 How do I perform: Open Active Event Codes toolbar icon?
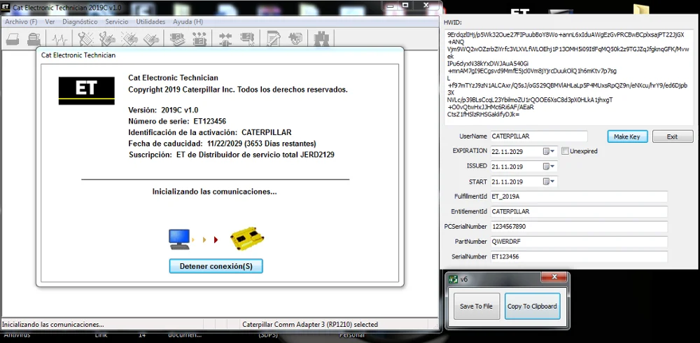(x=129, y=39)
